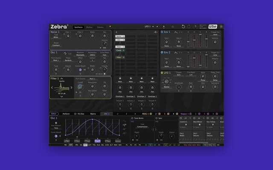Open the Tone Works Type dropdown showing Compression
The width and height of the screenshot is (273, 170).
point(142,127)
